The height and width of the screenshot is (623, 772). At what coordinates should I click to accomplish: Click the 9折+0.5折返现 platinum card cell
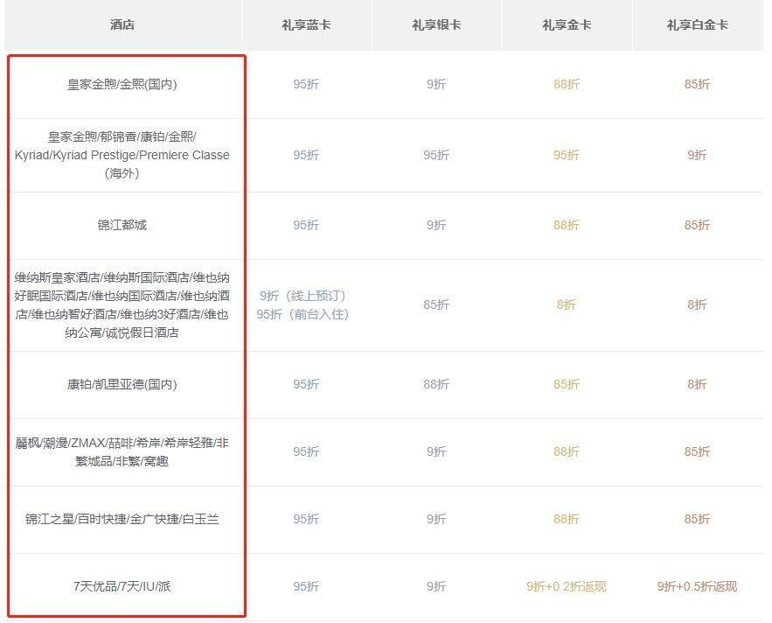point(697,586)
